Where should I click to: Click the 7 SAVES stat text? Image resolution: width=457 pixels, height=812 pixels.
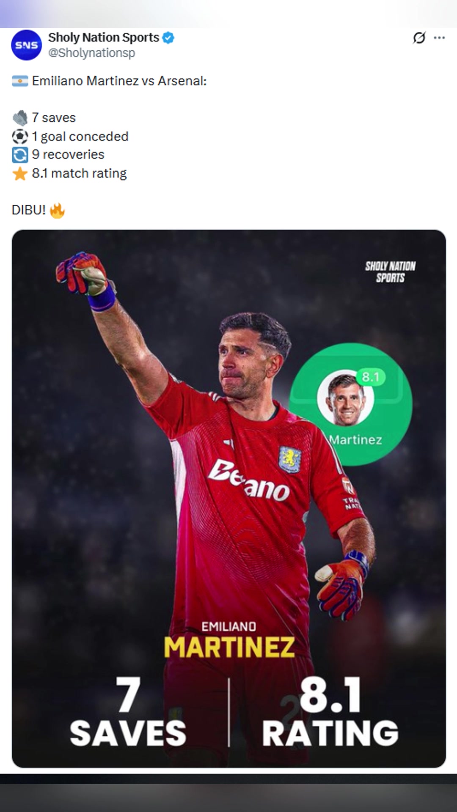(128, 712)
